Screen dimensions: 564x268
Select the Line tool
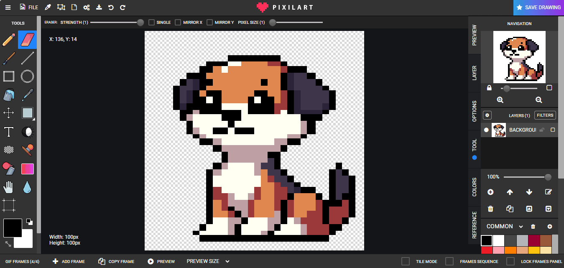(x=28, y=58)
